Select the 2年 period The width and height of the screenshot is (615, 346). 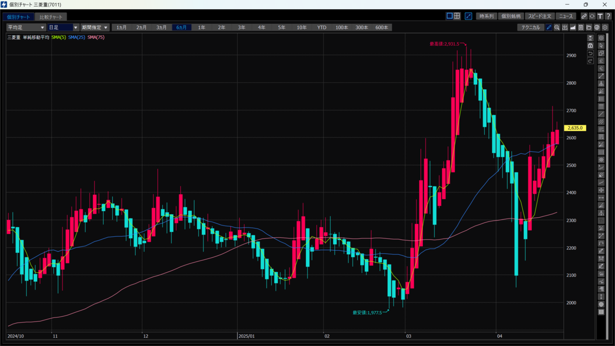(221, 27)
